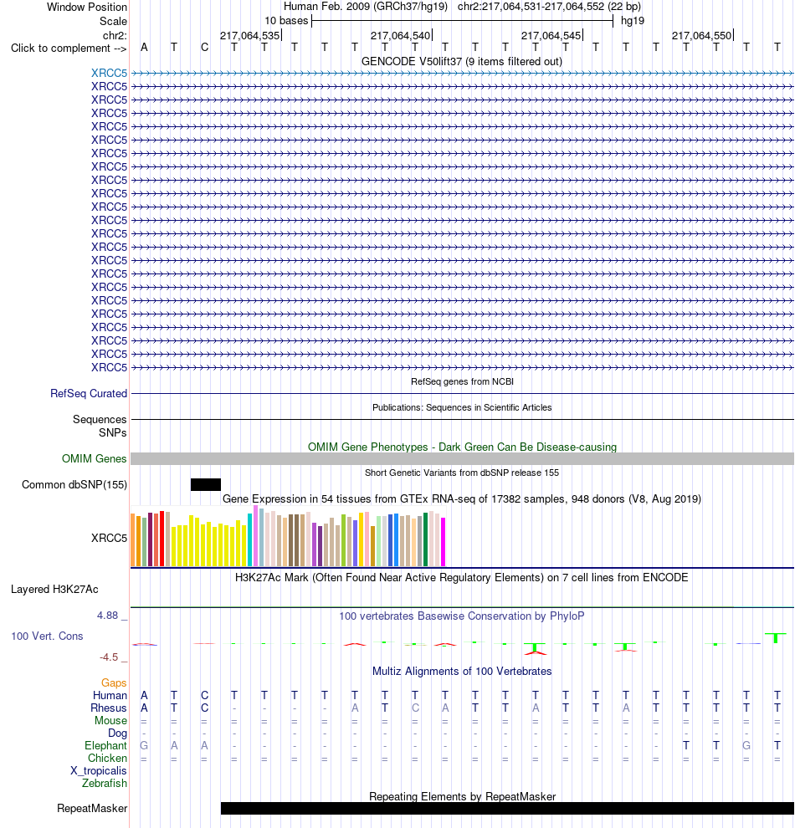The width and height of the screenshot is (795, 828).
Task: Click the 'SNPs' track label
Action: [112, 432]
